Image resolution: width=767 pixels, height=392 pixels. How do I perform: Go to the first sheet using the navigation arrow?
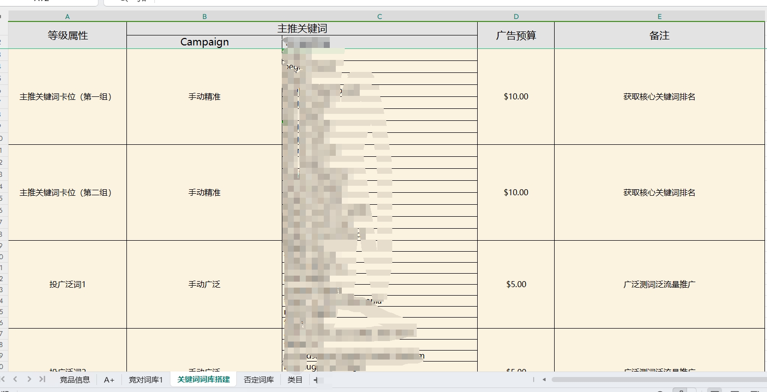(3, 380)
